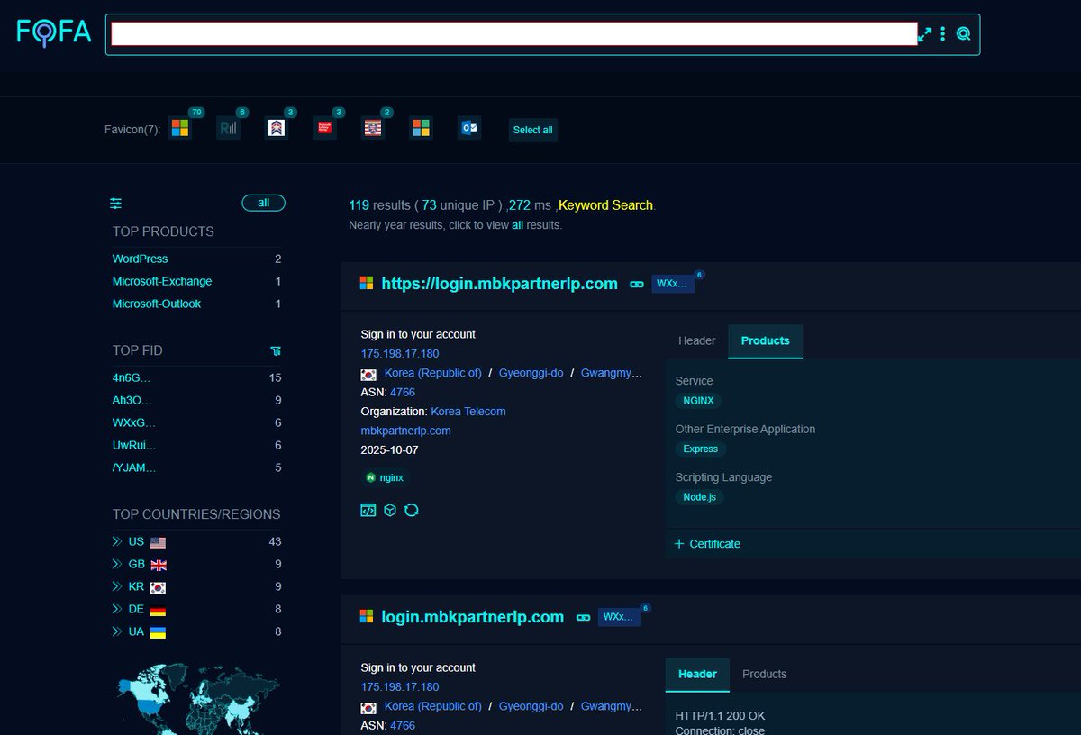Filter by WordPress product
Image resolution: width=1081 pixels, height=735 pixels.
(140, 259)
